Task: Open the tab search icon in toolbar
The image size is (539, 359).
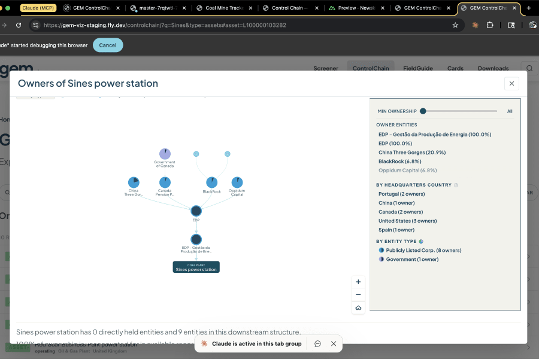Action: point(511,25)
